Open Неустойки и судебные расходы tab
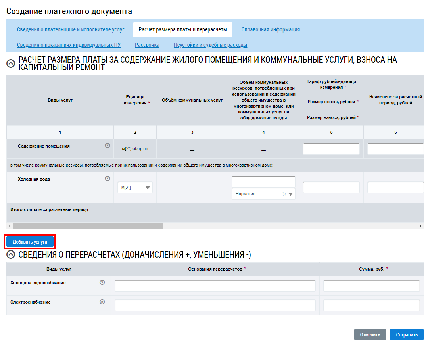This screenshot has width=428, height=344. [210, 45]
